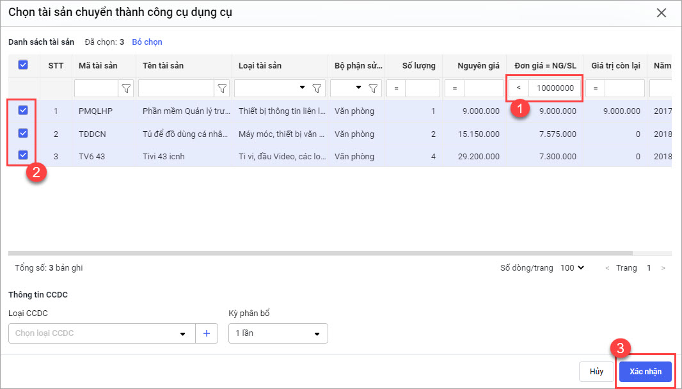
Task: Close the Chọn tài sản dialog
Action: point(662,13)
